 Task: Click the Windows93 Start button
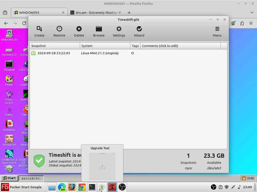click(x=9, y=178)
